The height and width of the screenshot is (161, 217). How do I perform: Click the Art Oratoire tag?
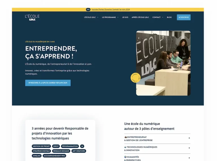pos(79,151)
